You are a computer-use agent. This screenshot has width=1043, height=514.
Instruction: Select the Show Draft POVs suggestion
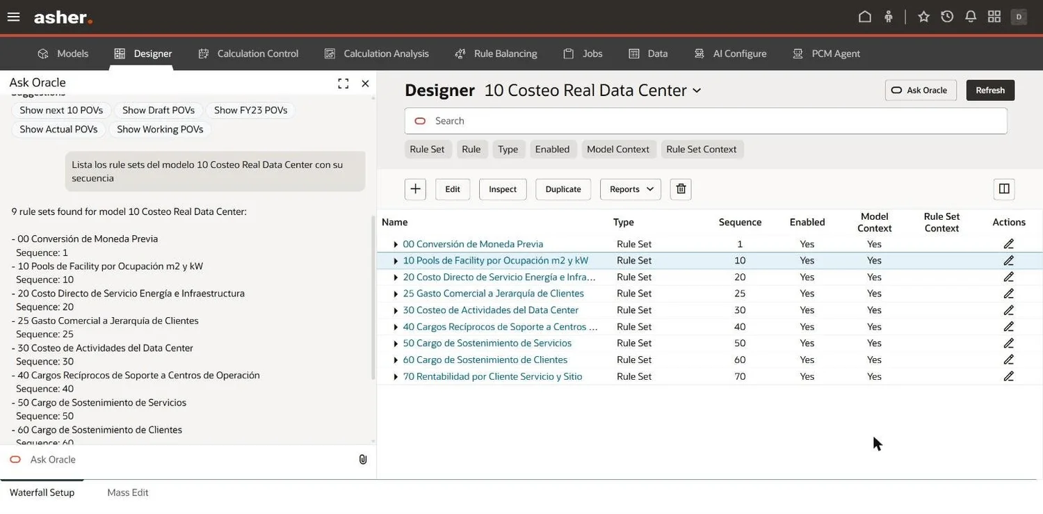159,111
